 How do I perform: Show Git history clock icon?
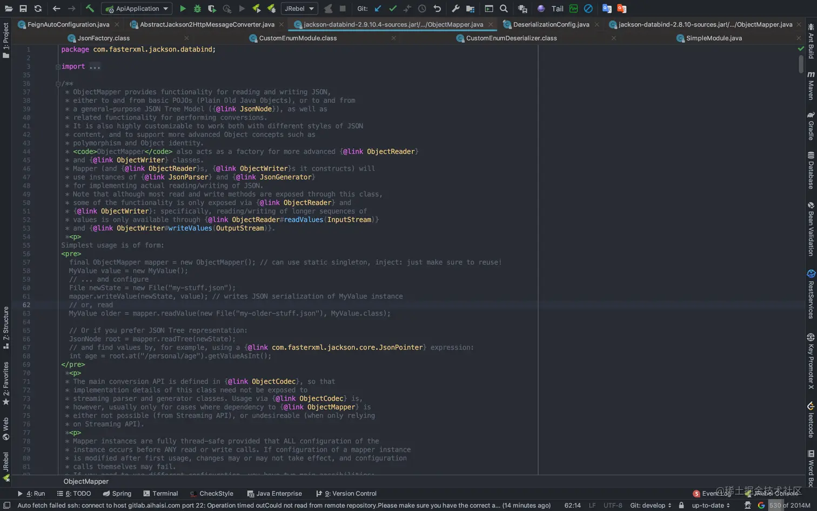pos(422,9)
